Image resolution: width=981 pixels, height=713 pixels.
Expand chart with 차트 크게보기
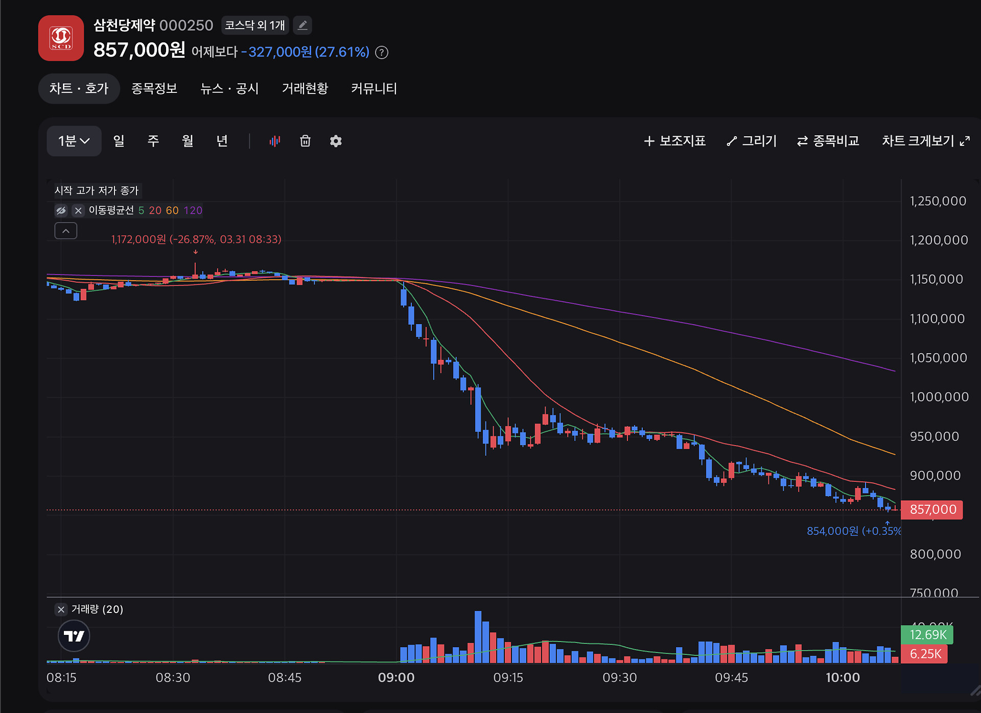925,141
